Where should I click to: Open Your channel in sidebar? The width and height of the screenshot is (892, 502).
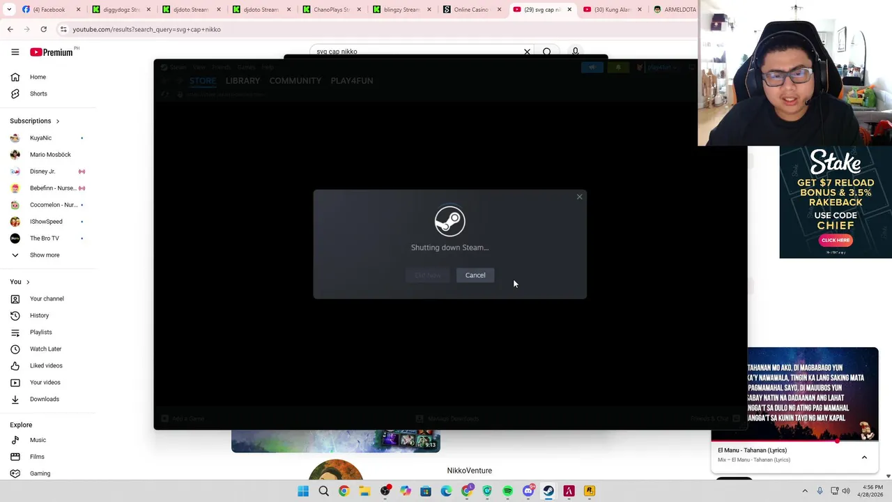47,298
